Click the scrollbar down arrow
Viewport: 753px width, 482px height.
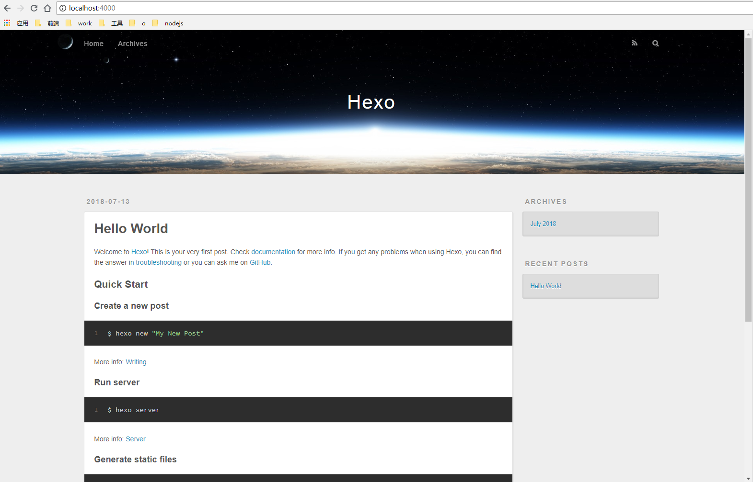(749, 478)
